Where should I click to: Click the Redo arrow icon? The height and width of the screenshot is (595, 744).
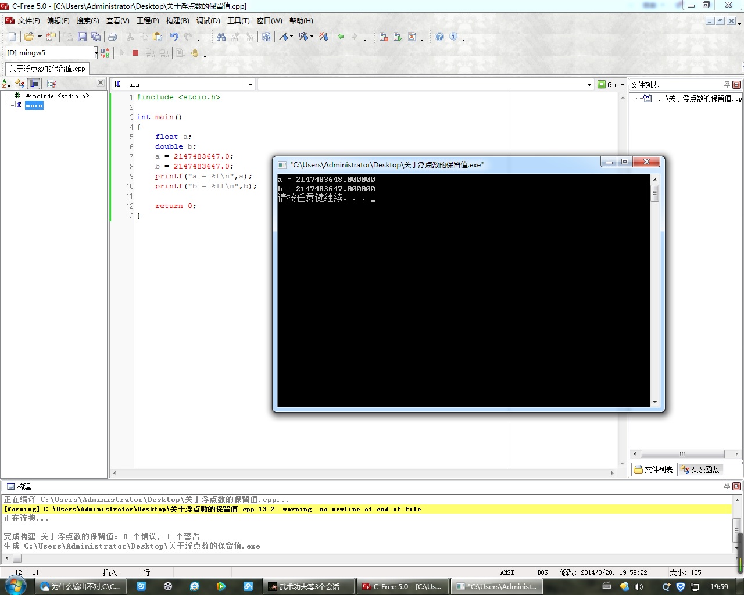(x=188, y=37)
